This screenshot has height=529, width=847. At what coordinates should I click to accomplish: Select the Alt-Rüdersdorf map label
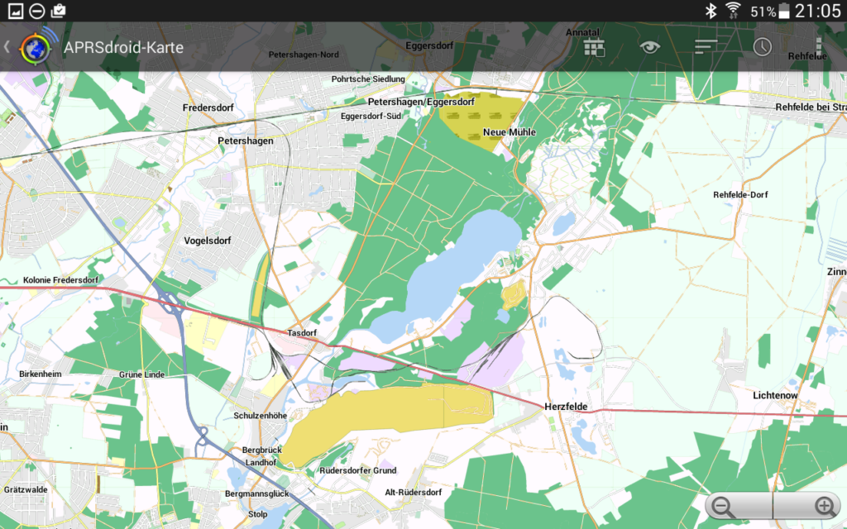click(x=414, y=493)
